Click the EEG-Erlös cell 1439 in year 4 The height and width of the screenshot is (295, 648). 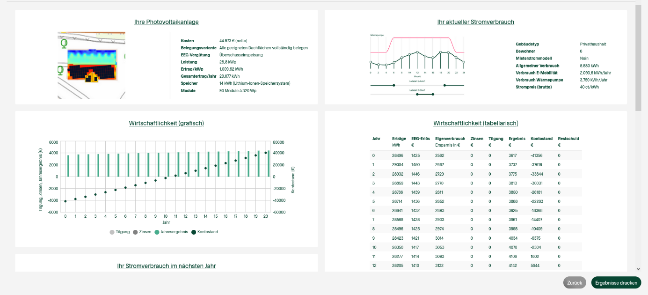(x=416, y=192)
